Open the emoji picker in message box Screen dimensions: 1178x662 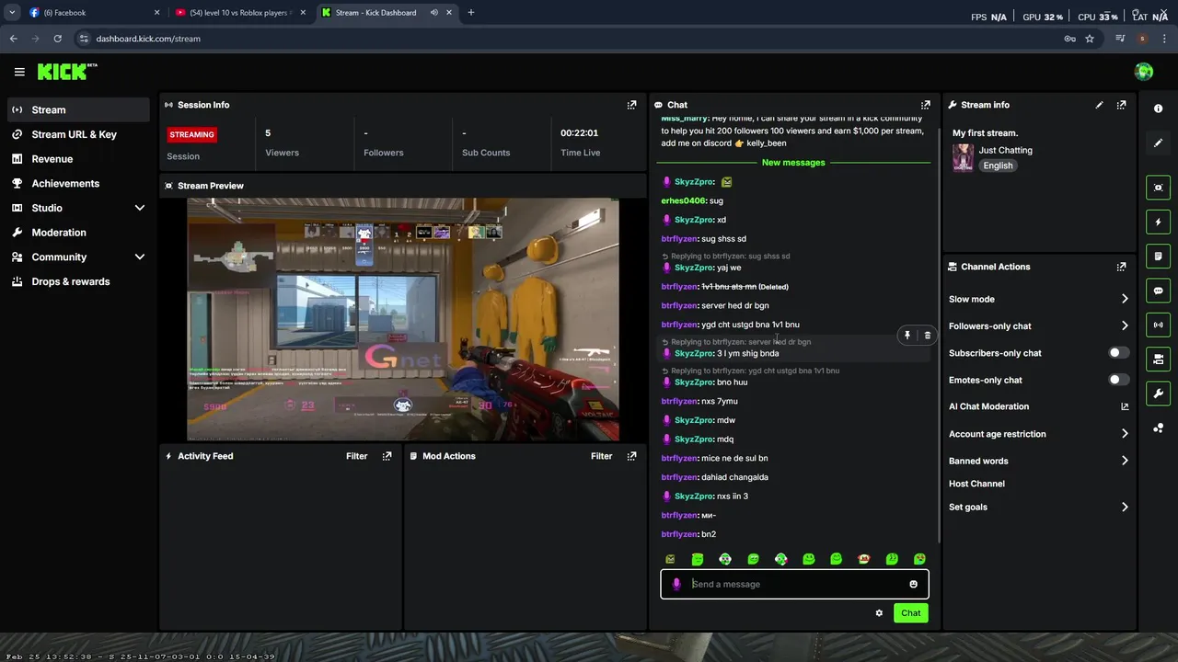[913, 584]
